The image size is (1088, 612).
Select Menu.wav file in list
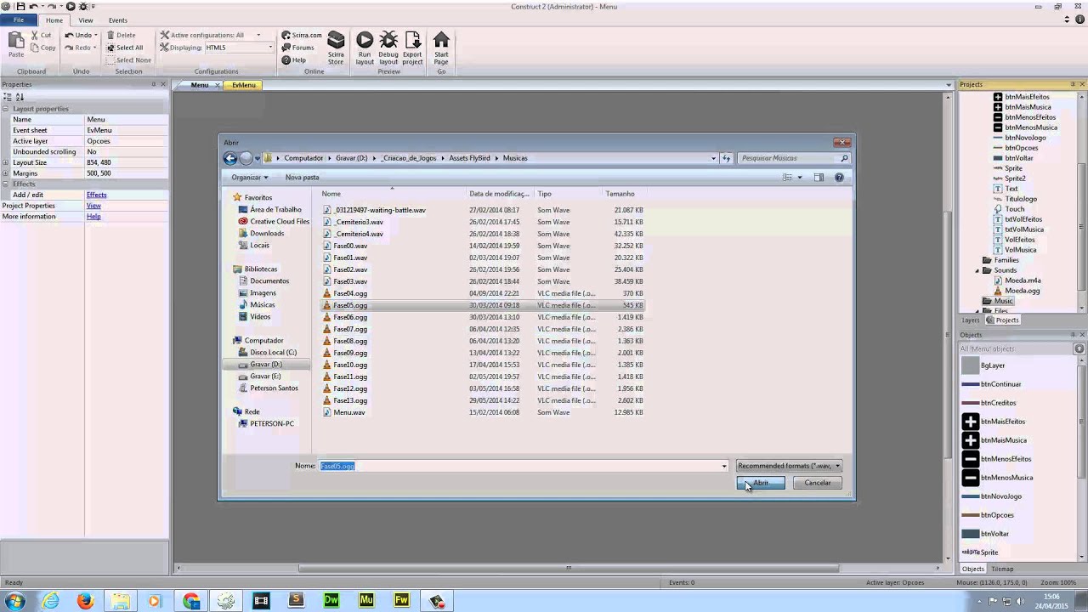[x=349, y=412]
